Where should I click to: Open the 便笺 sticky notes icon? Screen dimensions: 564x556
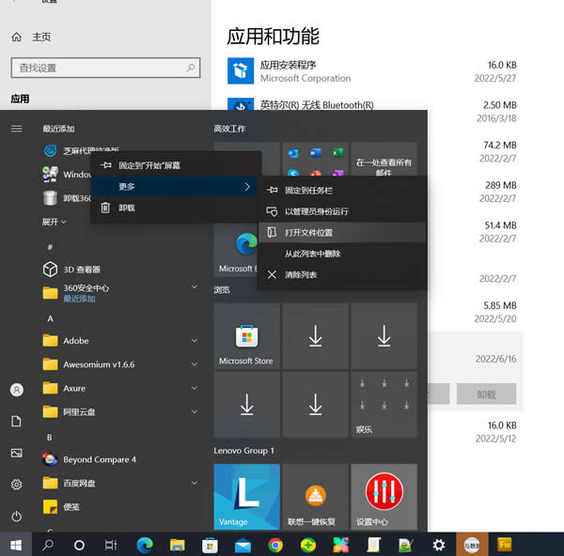pyautogui.click(x=50, y=507)
